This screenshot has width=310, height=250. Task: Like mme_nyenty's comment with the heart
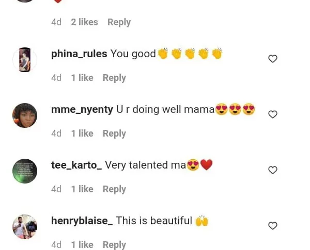pyautogui.click(x=273, y=114)
